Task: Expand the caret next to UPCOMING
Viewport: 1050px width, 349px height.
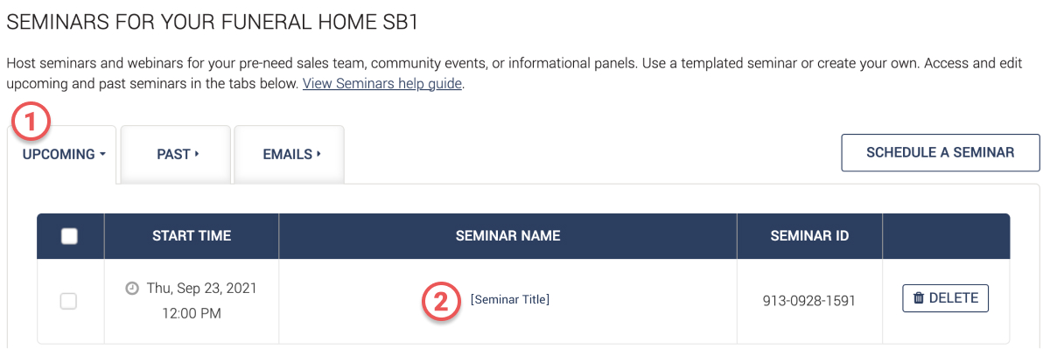Action: tap(102, 154)
